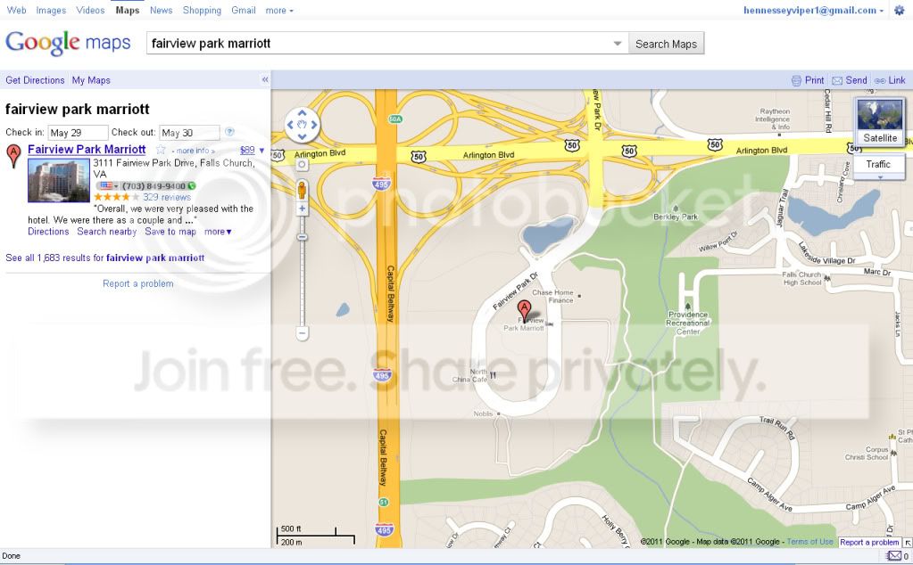Open the Videos tab in the top bar

(90, 11)
